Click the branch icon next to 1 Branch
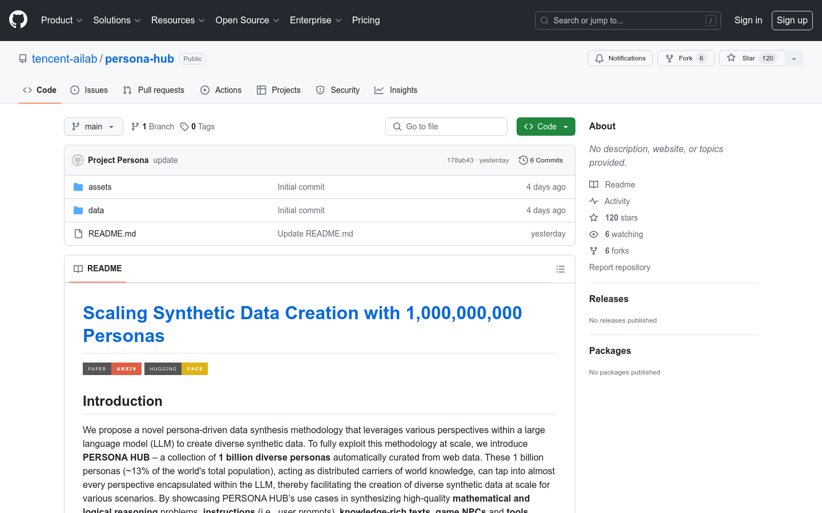 pyautogui.click(x=135, y=127)
